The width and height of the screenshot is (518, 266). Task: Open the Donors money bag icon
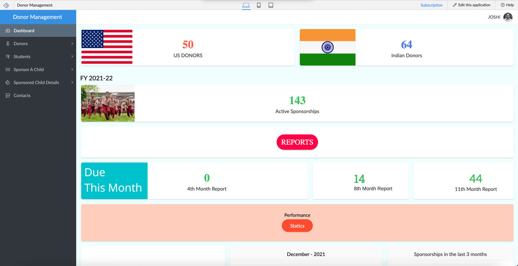[x=7, y=43]
